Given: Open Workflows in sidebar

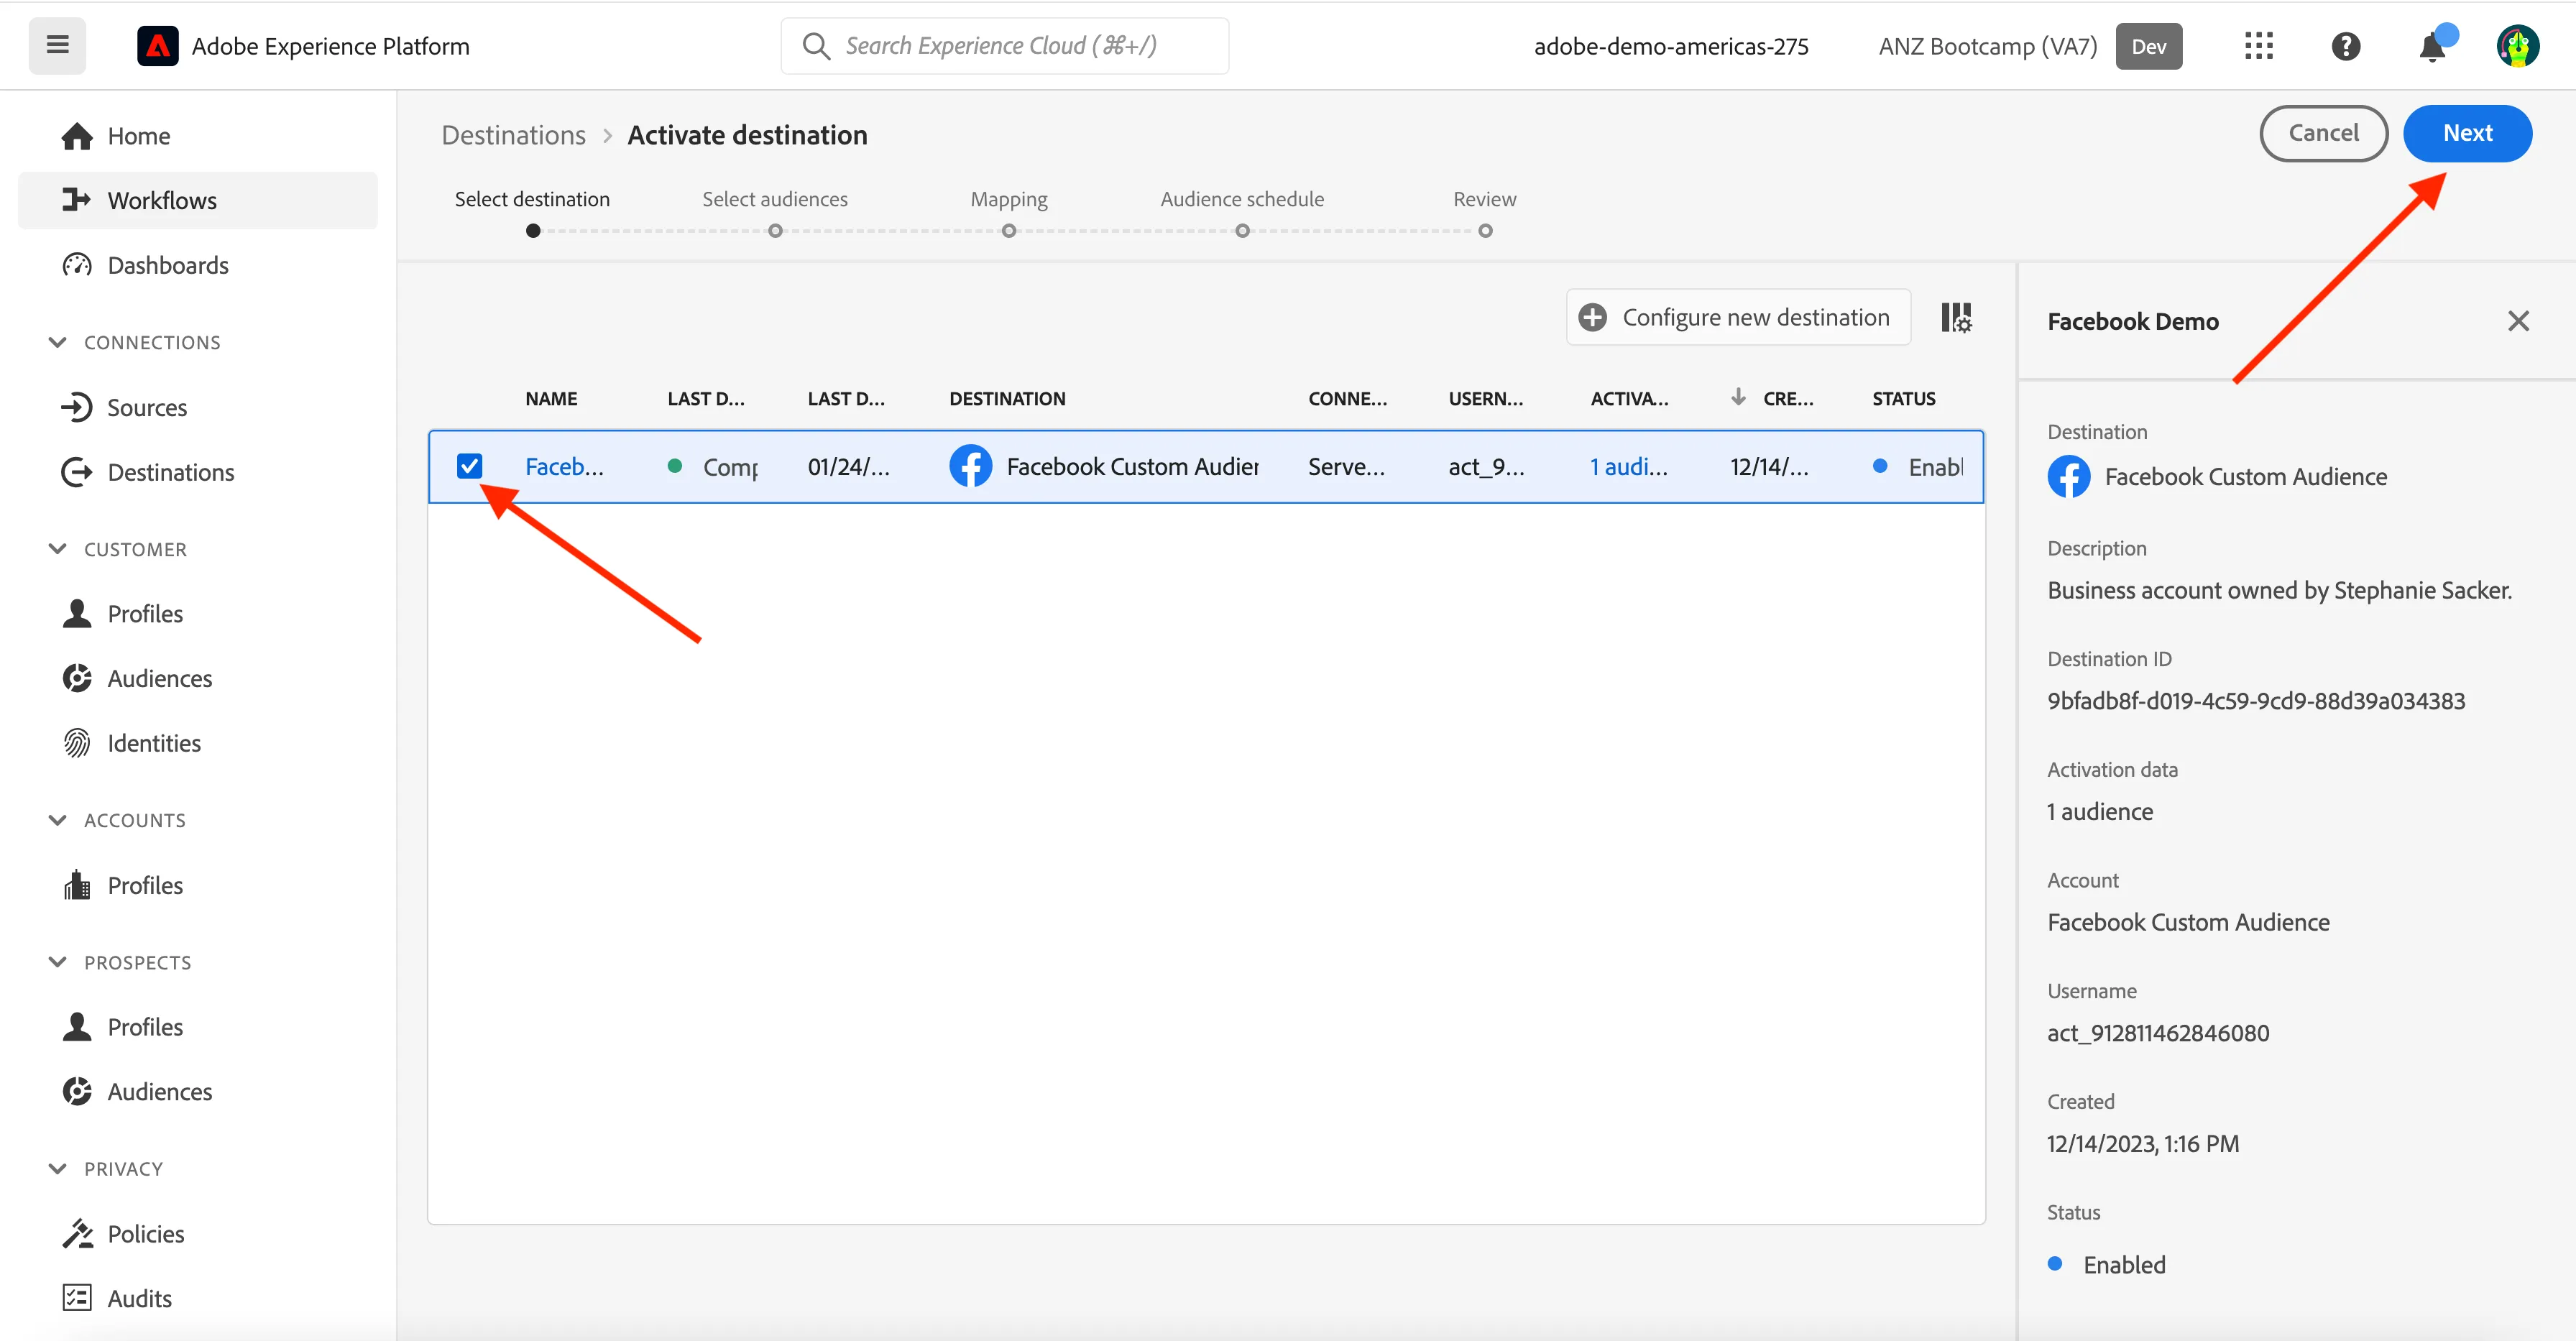Looking at the screenshot, I should click(198, 200).
